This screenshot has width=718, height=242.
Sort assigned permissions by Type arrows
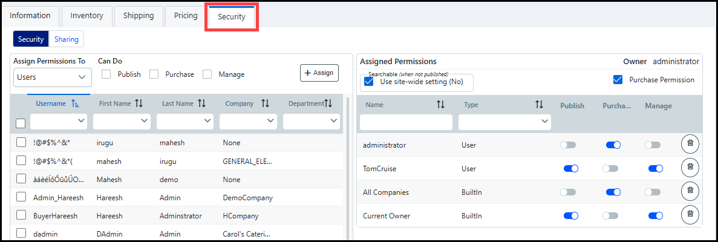coord(539,105)
